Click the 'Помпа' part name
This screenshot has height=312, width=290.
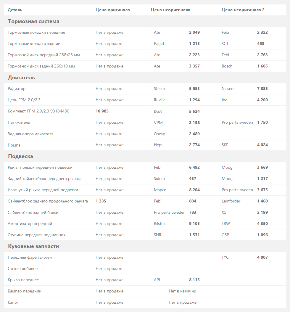click(x=14, y=145)
